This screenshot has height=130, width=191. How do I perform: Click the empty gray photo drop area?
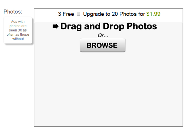pyautogui.click(x=109, y=89)
